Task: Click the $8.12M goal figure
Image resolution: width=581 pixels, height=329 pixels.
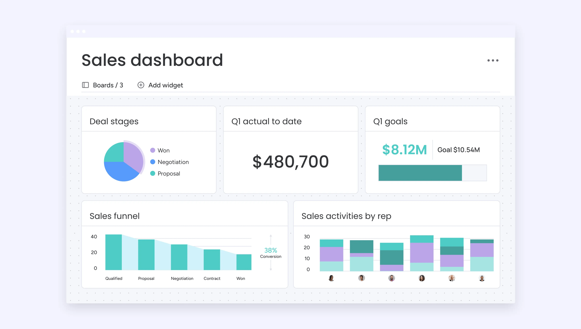Action: click(405, 150)
